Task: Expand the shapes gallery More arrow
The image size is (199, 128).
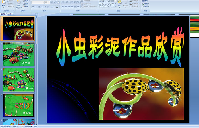Action: pos(115,6)
